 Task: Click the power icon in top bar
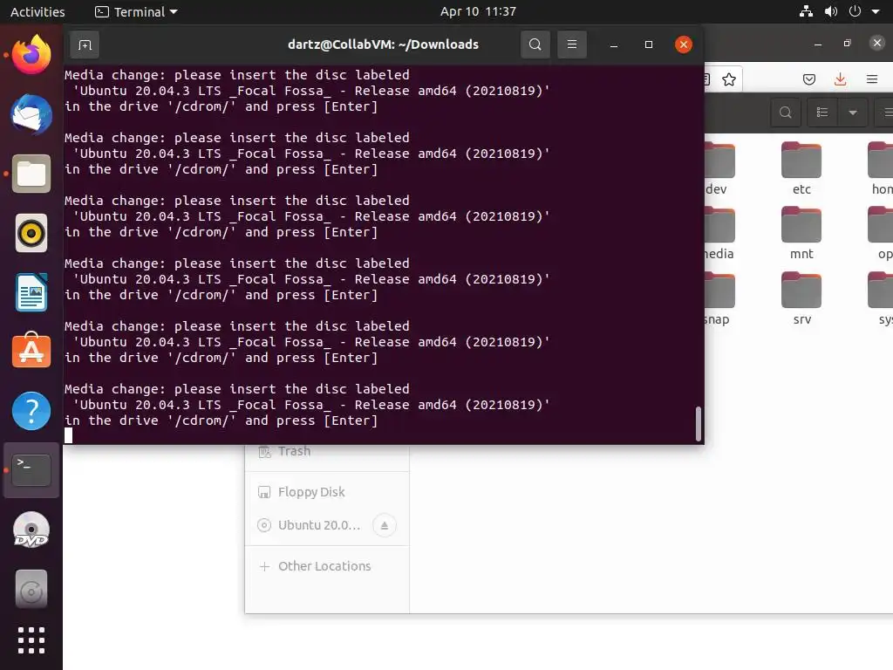pyautogui.click(x=855, y=11)
